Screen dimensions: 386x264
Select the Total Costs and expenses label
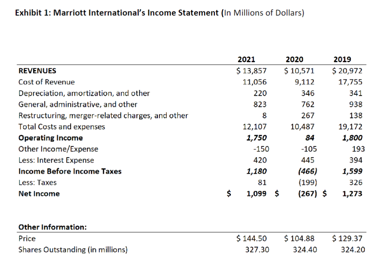62,126
